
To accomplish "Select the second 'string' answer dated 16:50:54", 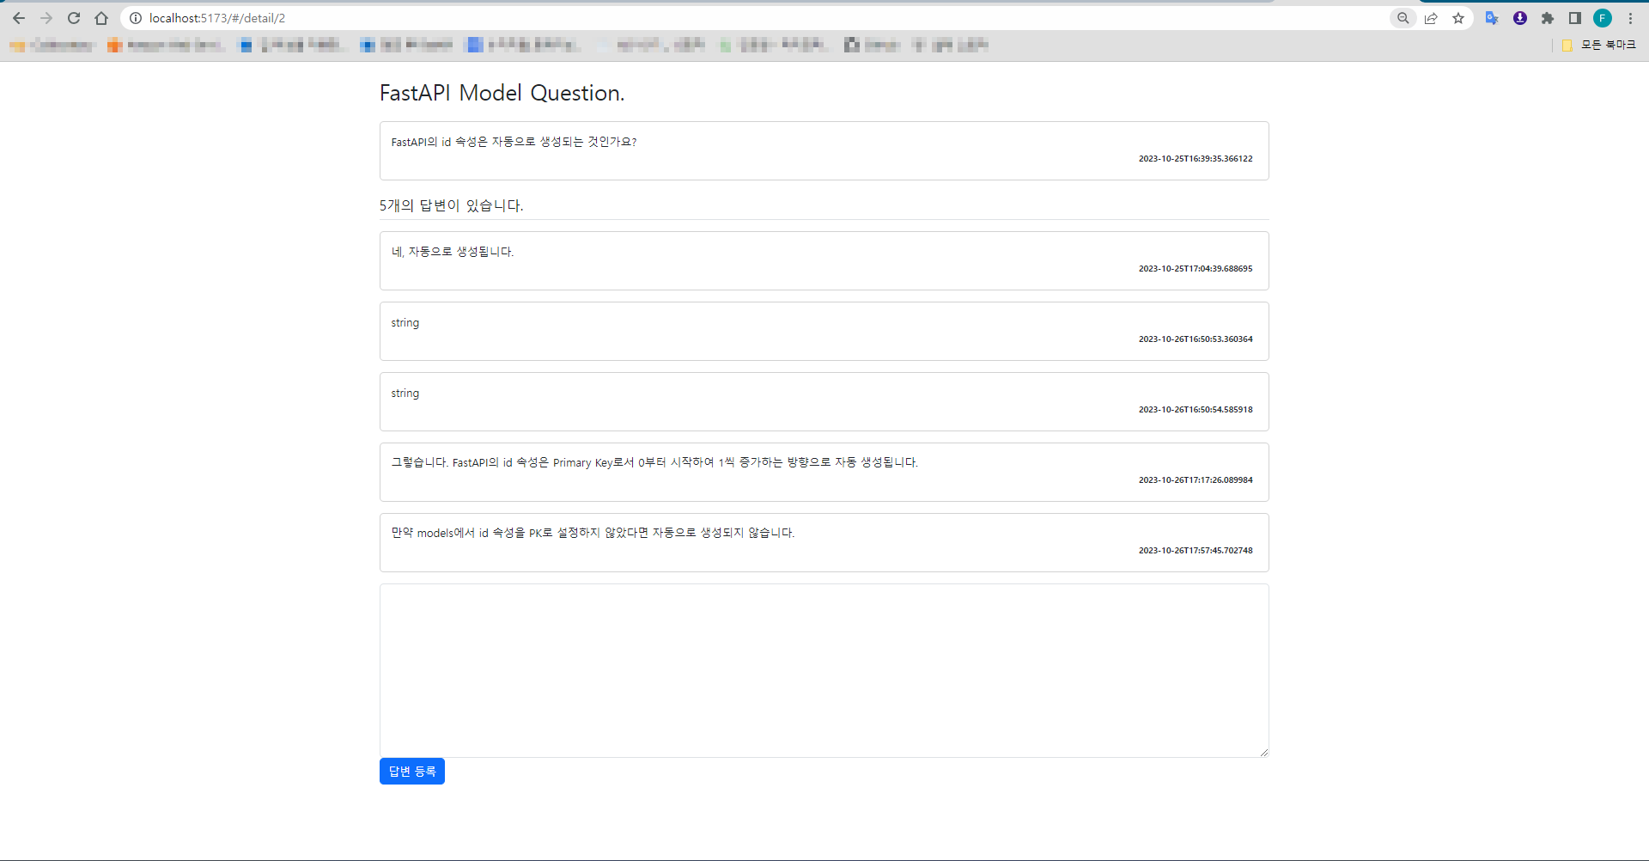I will pos(405,394).
